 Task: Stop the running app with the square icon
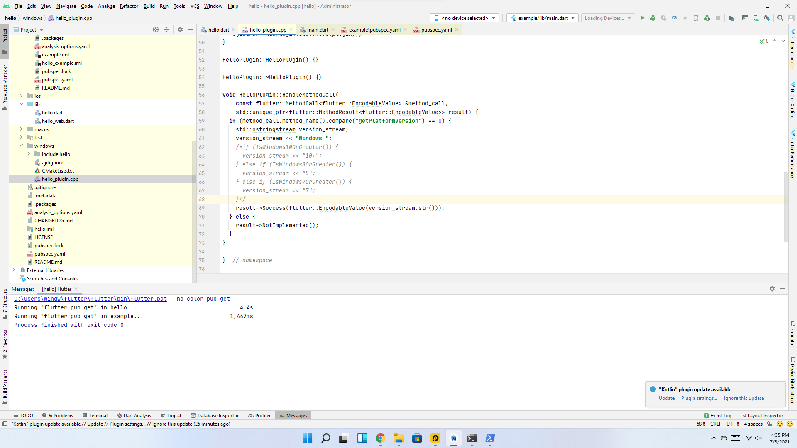point(718,18)
